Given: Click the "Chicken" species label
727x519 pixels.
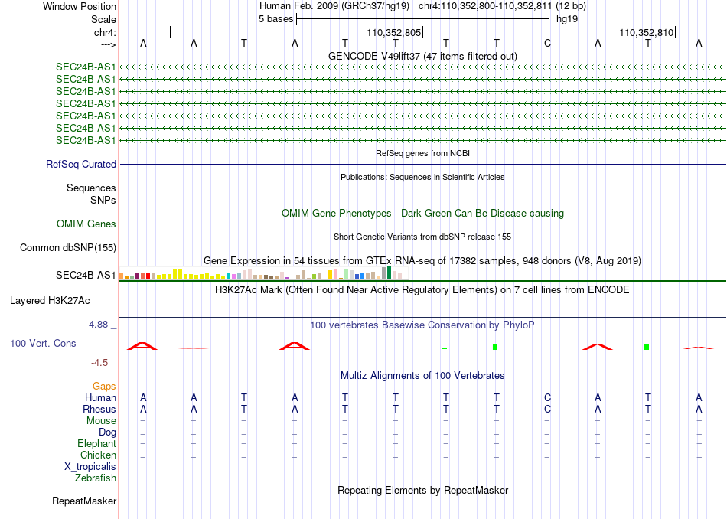Looking at the screenshot, I should 98,455.
